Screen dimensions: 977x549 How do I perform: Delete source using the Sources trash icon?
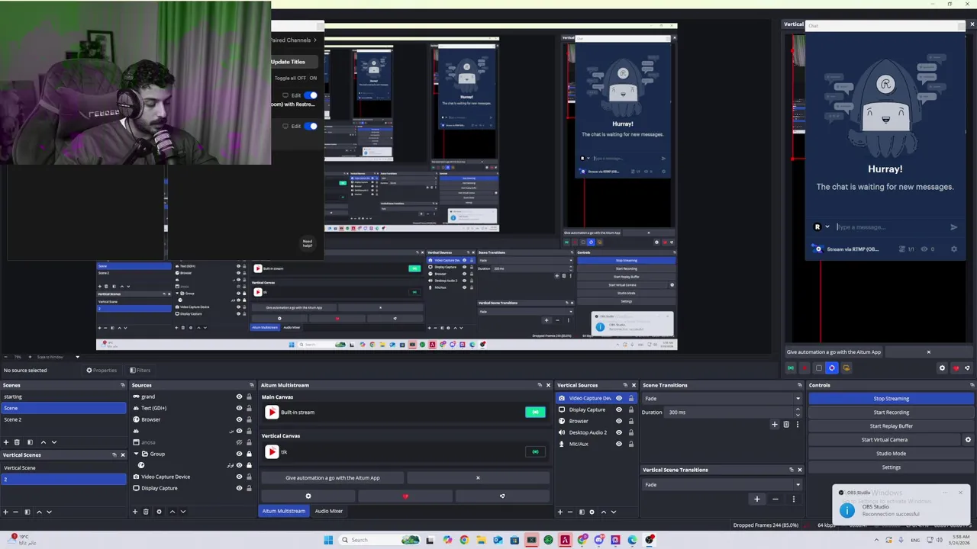point(146,512)
